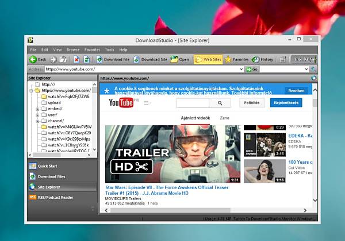Open the Edit menu
345x241 pixels.
(45, 50)
